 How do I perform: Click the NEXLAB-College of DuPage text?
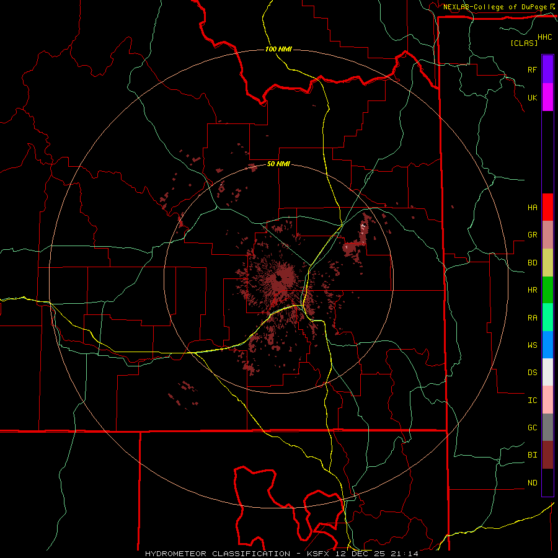coord(495,7)
